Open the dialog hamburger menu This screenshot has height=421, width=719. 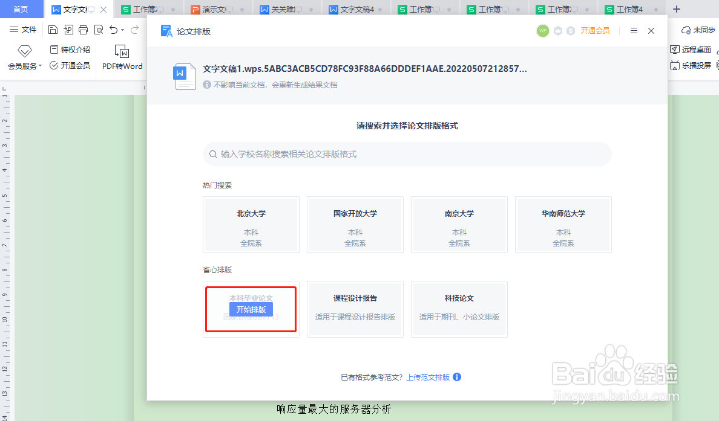[x=634, y=31]
